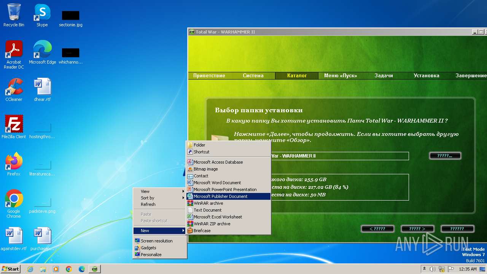Choose Folder in the New submenu
This screenshot has height=274, width=487.
click(228, 145)
